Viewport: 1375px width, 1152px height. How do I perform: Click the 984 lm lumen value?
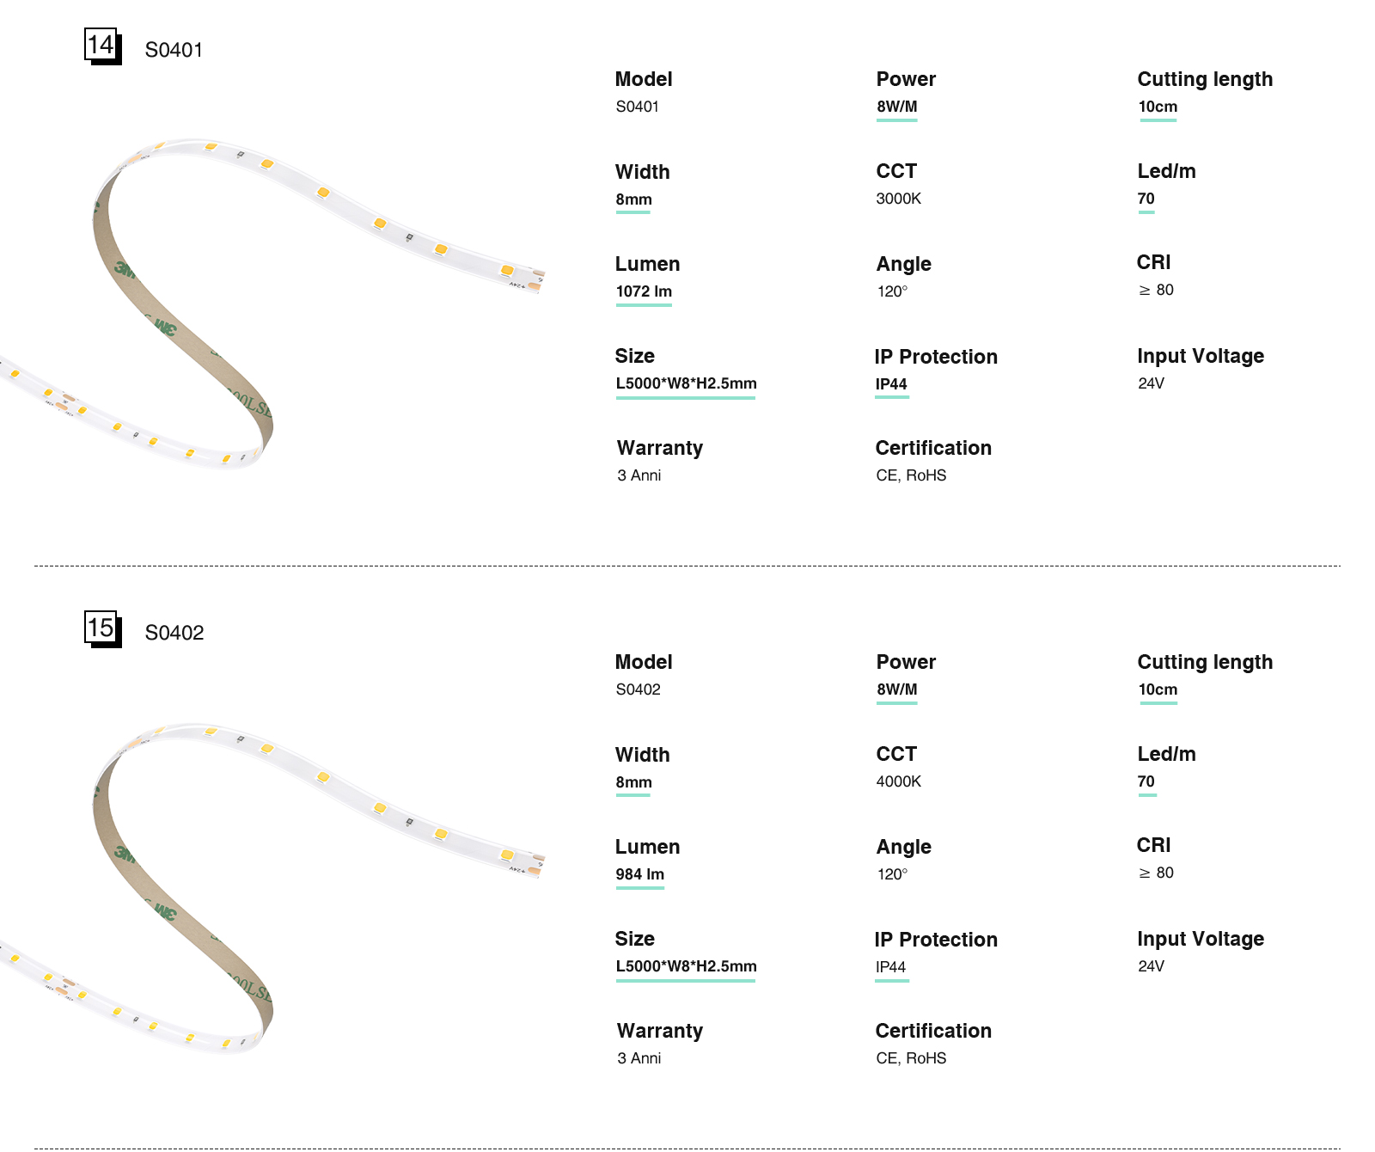pyautogui.click(x=639, y=874)
